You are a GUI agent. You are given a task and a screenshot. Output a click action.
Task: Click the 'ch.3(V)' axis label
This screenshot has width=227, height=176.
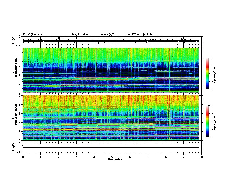pos(14,148)
